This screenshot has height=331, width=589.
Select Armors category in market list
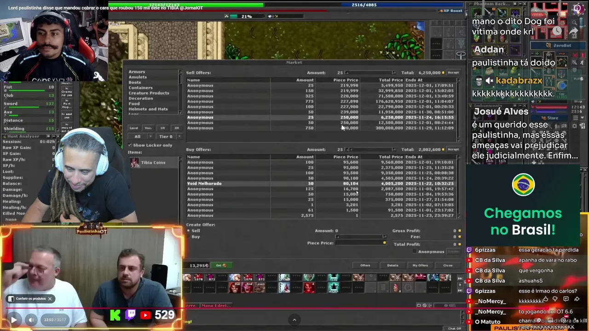click(x=137, y=72)
